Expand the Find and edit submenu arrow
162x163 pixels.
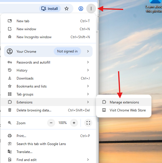[88, 160]
